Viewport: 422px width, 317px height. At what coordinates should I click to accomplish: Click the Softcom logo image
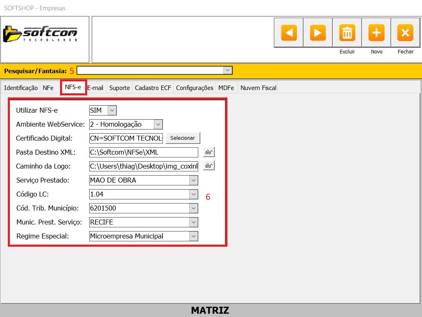coord(40,35)
